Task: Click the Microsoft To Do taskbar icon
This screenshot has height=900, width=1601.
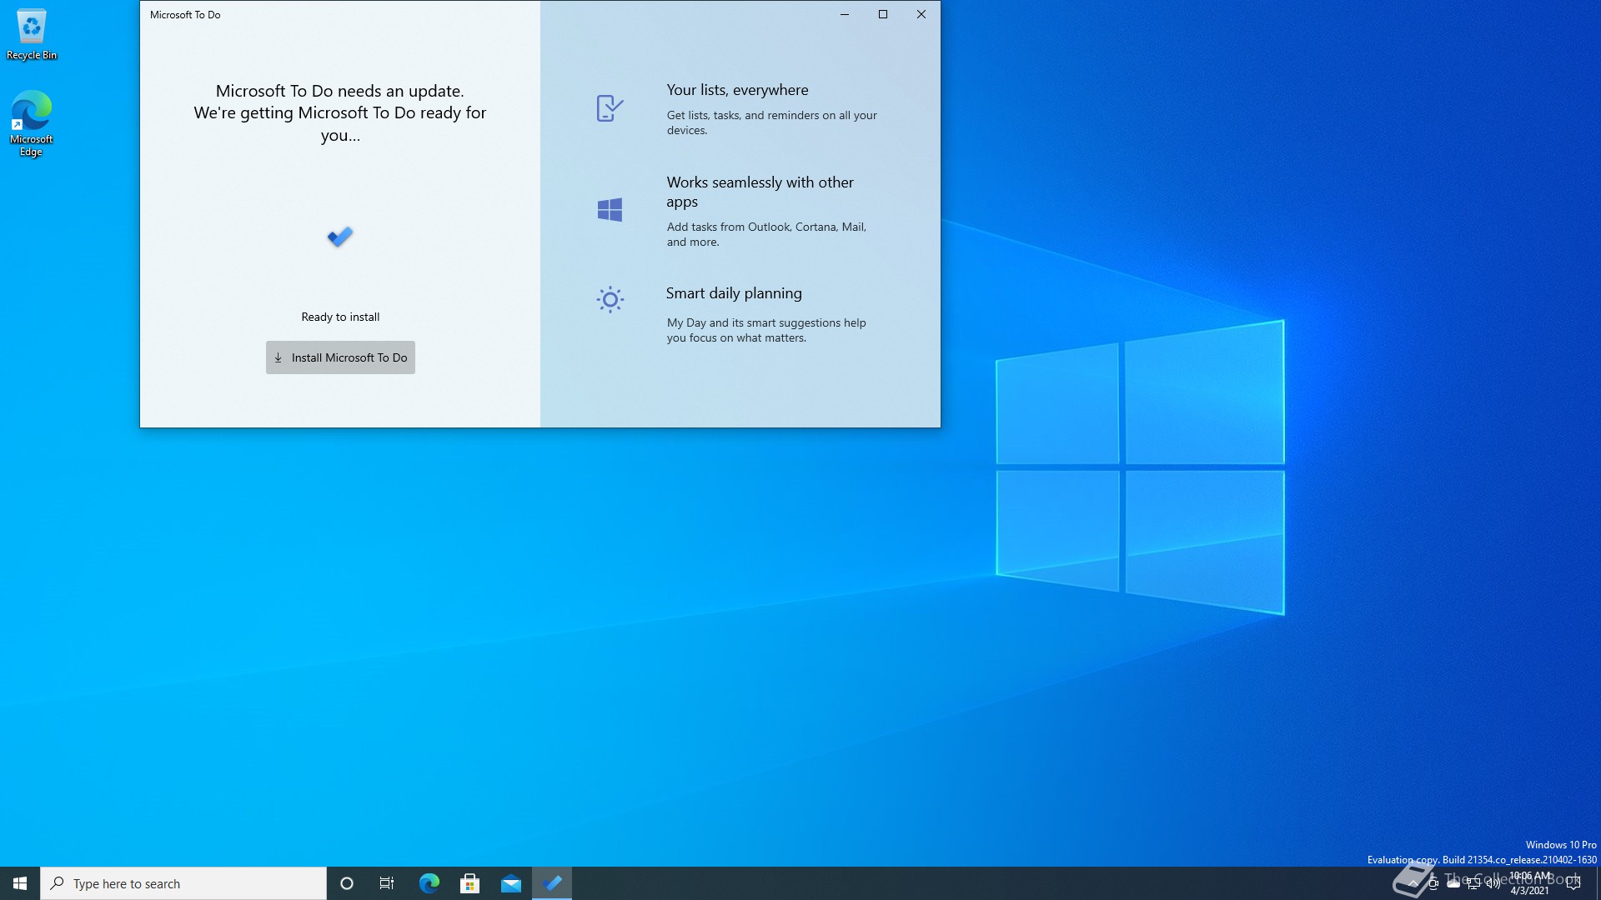Action: click(552, 883)
